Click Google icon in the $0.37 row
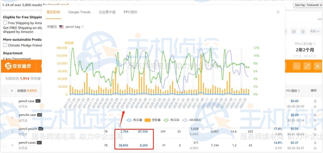323x153 pixels. coord(315,148)
